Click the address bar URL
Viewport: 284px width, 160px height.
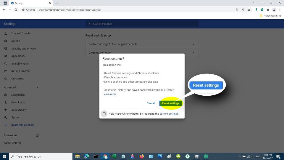tap(70, 10)
